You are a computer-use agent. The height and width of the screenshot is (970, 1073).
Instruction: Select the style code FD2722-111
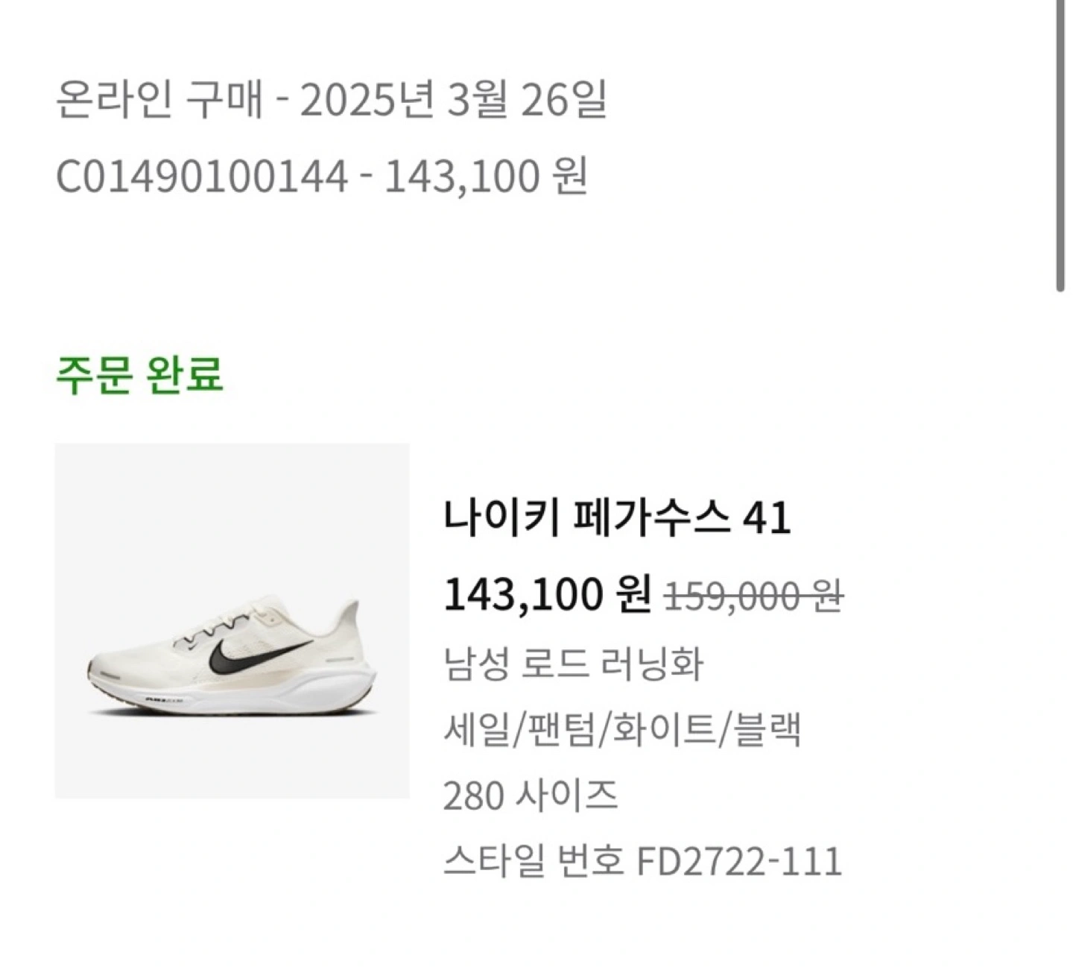(x=739, y=862)
